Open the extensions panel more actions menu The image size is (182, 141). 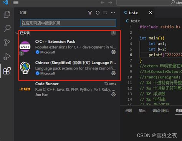tap(113, 13)
